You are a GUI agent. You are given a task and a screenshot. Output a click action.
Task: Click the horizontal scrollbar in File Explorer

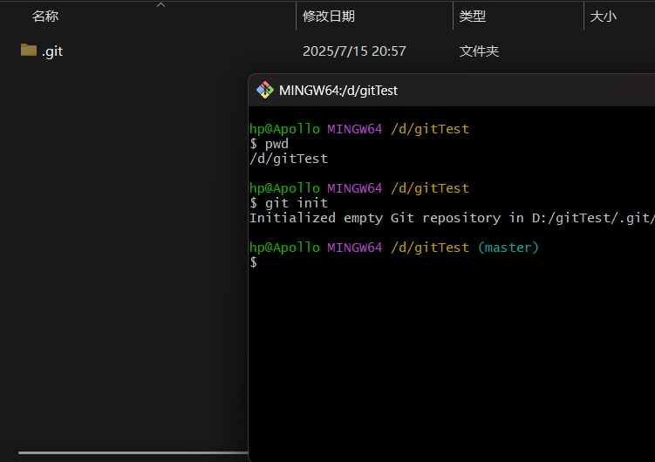pos(133,452)
